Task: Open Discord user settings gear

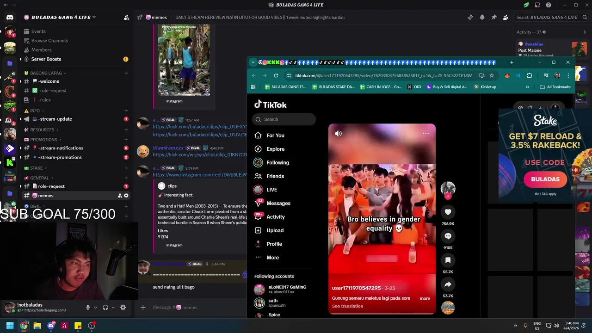Action: (x=123, y=308)
